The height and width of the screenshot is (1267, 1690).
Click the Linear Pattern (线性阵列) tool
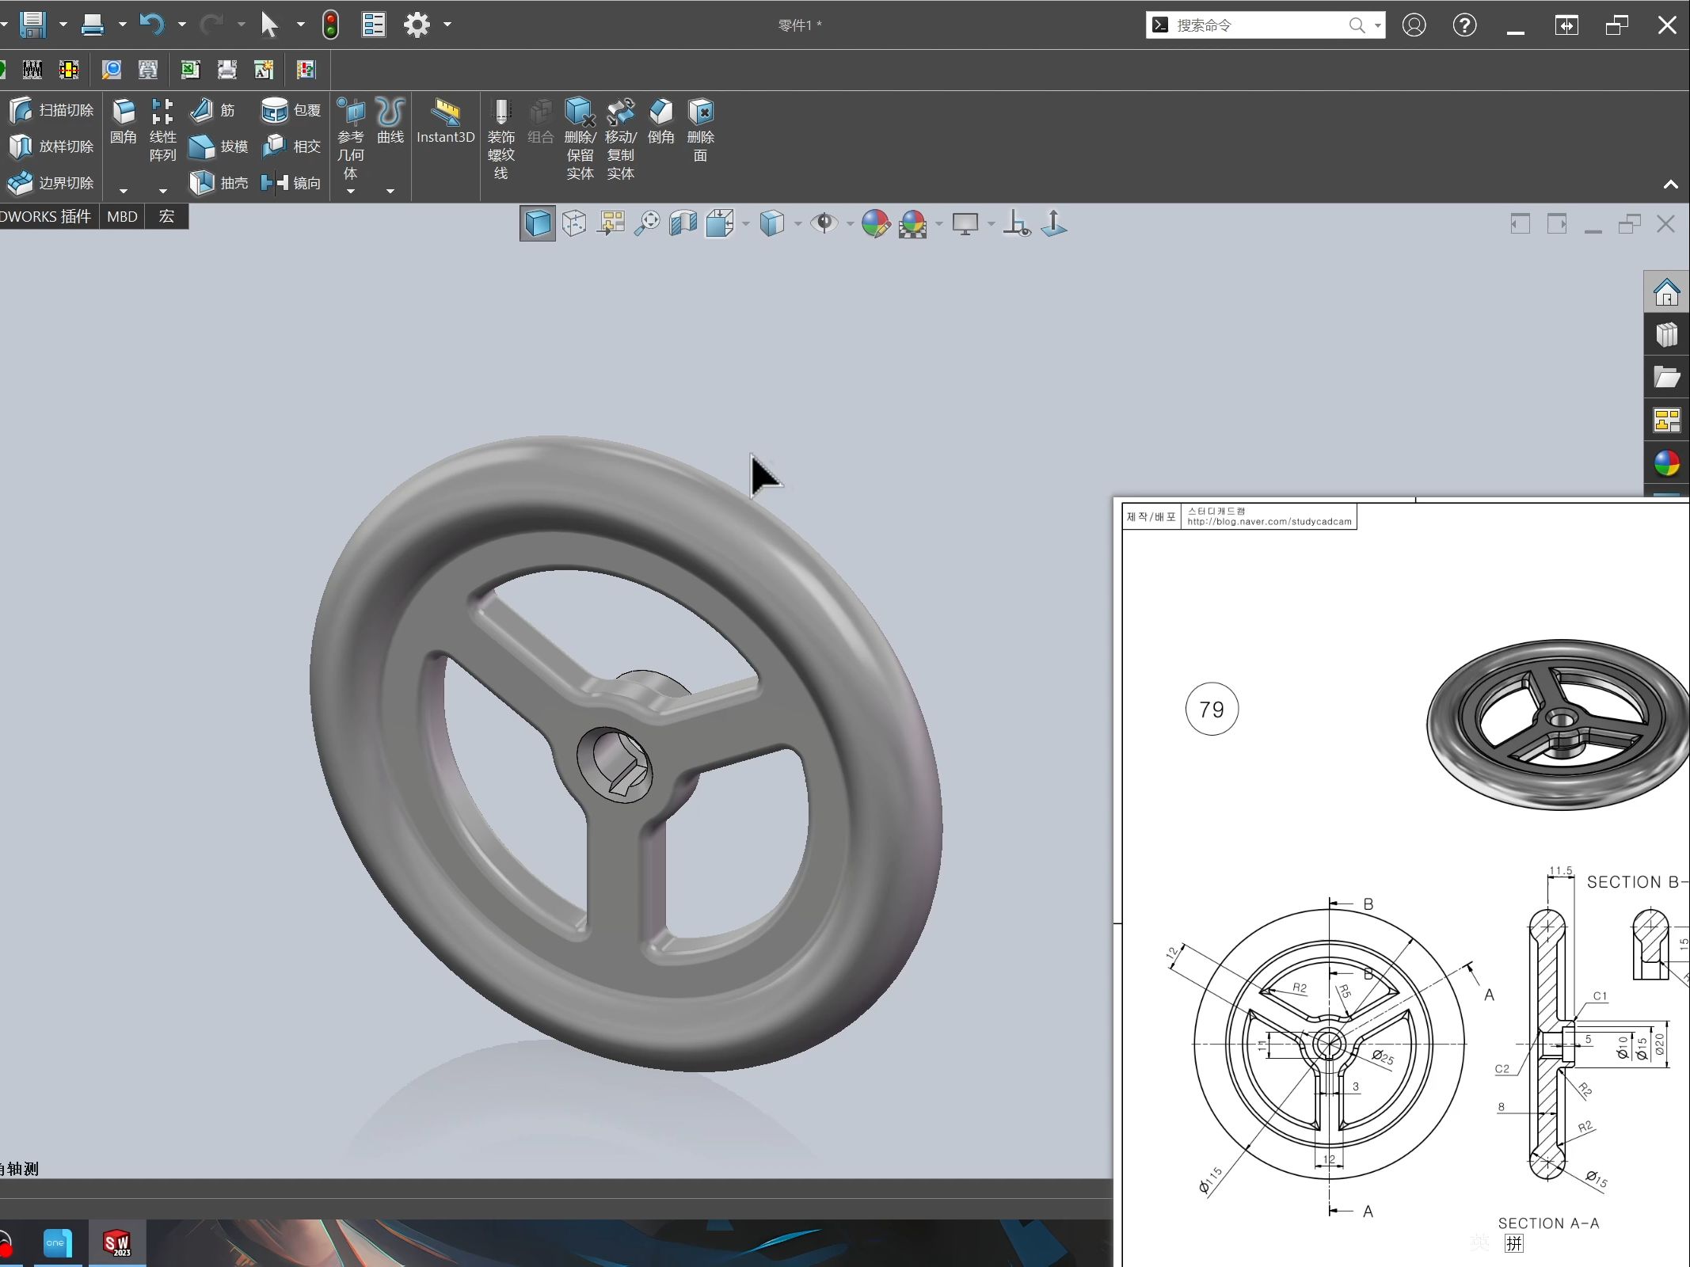[162, 130]
